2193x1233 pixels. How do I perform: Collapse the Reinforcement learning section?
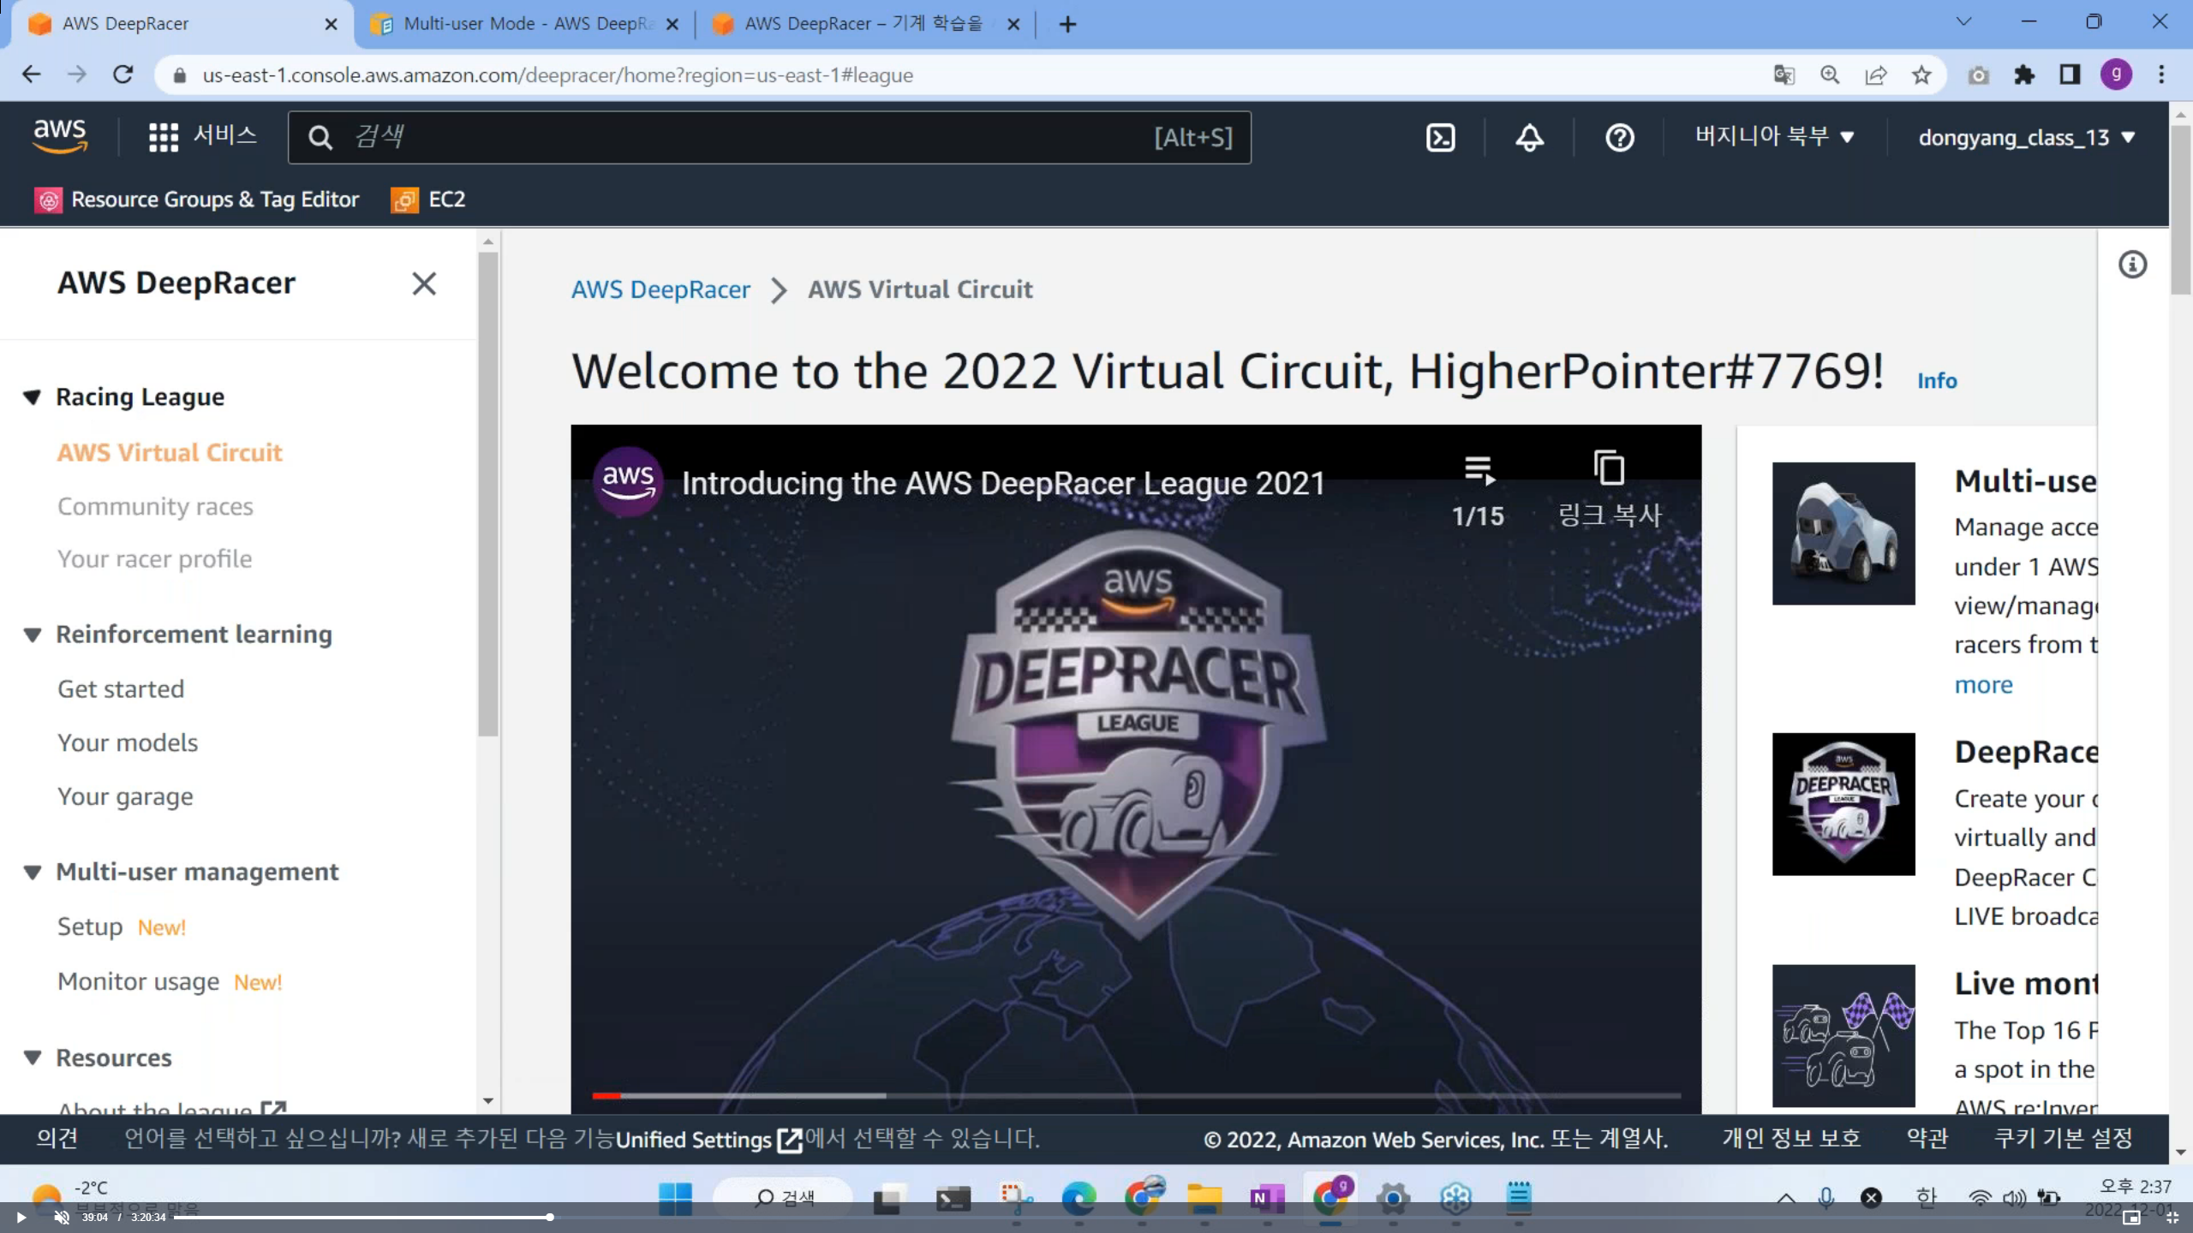(33, 634)
